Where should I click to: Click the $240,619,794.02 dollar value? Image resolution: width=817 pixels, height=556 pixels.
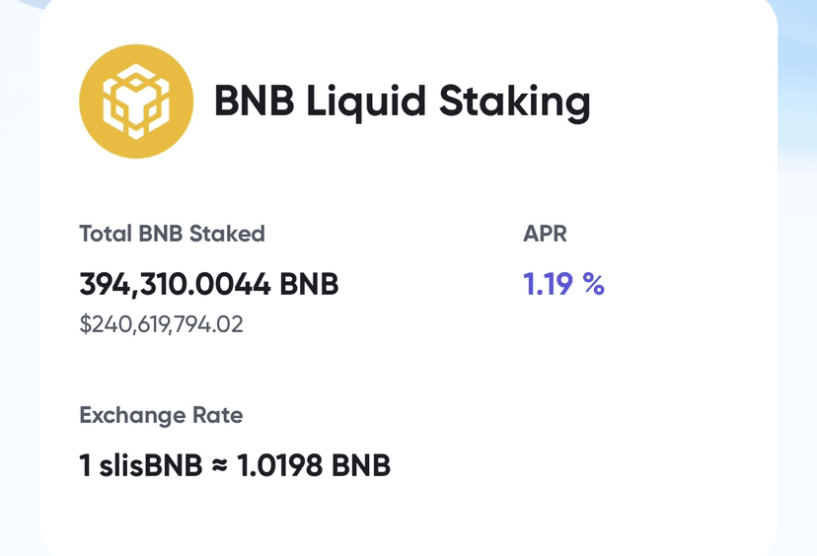pyautogui.click(x=161, y=323)
